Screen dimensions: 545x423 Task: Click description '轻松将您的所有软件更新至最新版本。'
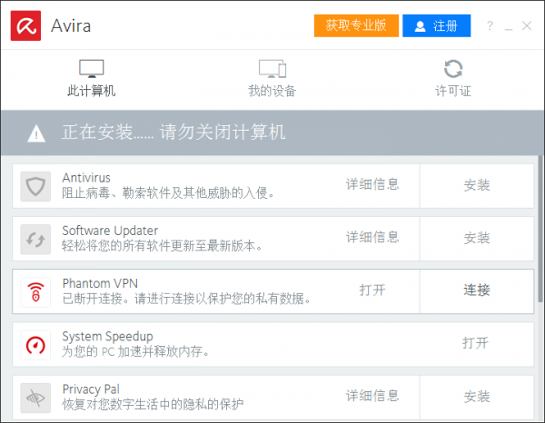point(162,246)
